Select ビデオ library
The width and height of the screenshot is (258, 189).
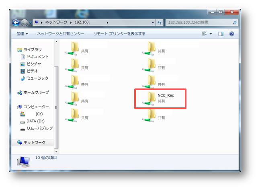pos(32,71)
